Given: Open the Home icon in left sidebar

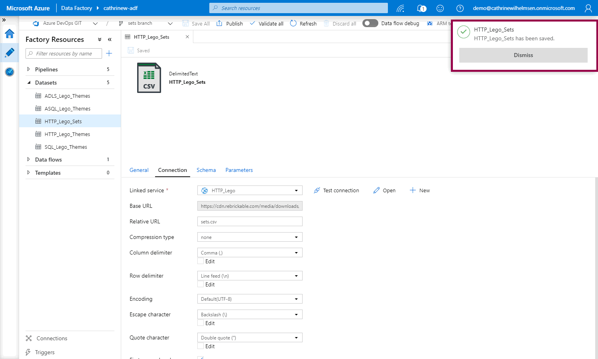Looking at the screenshot, I should 10,34.
